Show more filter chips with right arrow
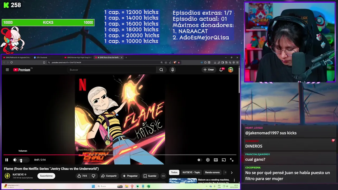This screenshot has width=338, height=190. [x=232, y=173]
